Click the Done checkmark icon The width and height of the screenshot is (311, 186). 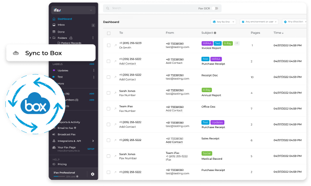coord(54,32)
